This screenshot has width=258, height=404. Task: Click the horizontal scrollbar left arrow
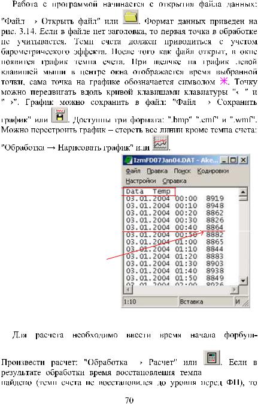coord(128,290)
